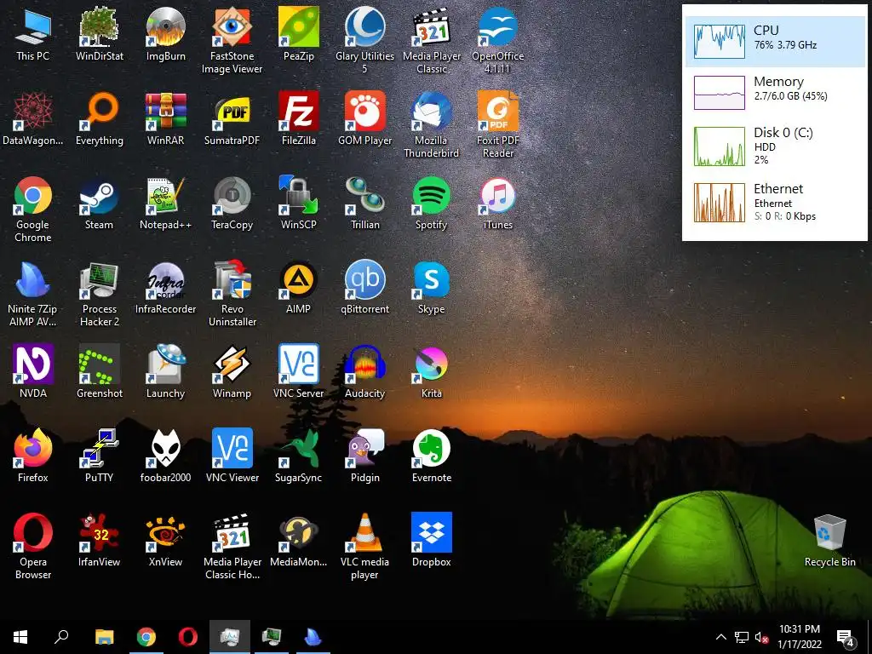
Task: Click the muted volume tray icon
Action: [x=761, y=637]
